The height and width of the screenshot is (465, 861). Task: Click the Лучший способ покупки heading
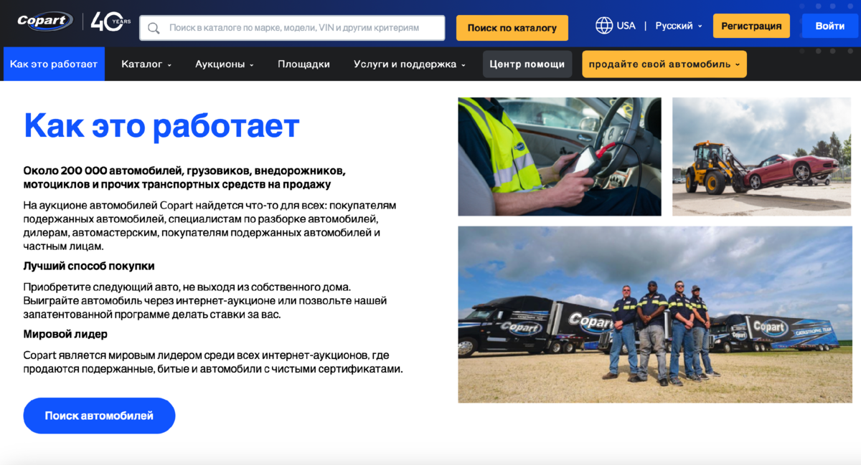pyautogui.click(x=89, y=266)
